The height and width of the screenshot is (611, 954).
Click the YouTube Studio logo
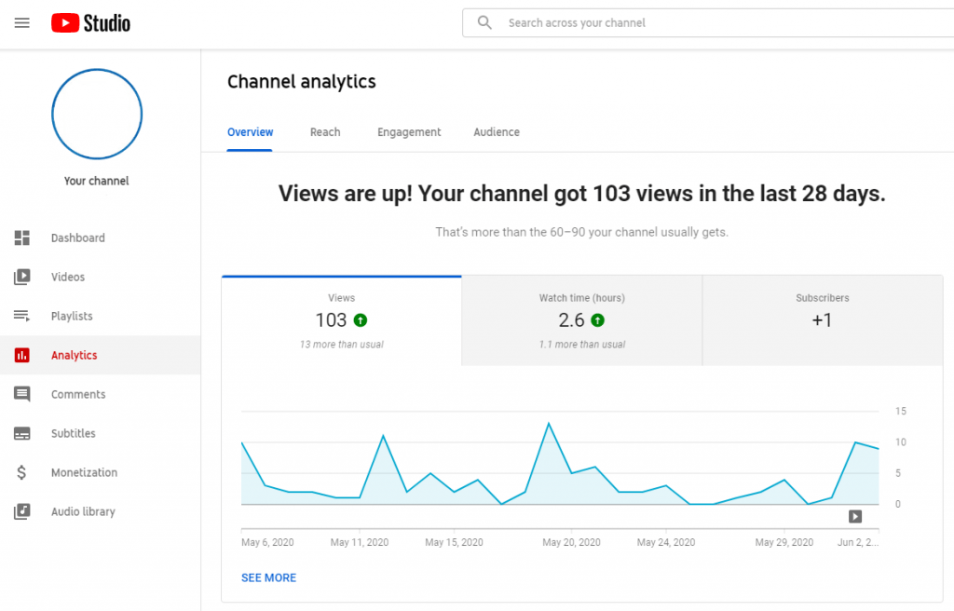89,22
